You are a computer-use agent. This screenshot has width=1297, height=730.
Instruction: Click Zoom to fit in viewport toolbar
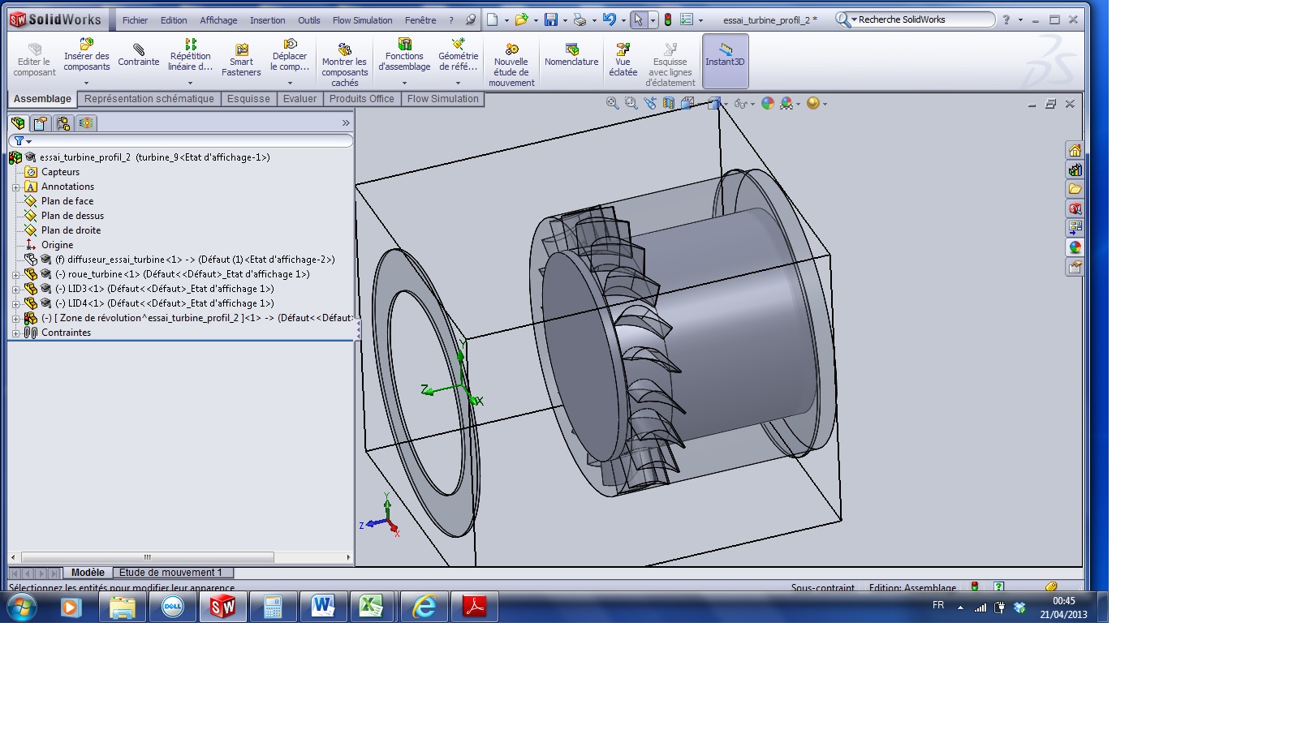pyautogui.click(x=612, y=103)
